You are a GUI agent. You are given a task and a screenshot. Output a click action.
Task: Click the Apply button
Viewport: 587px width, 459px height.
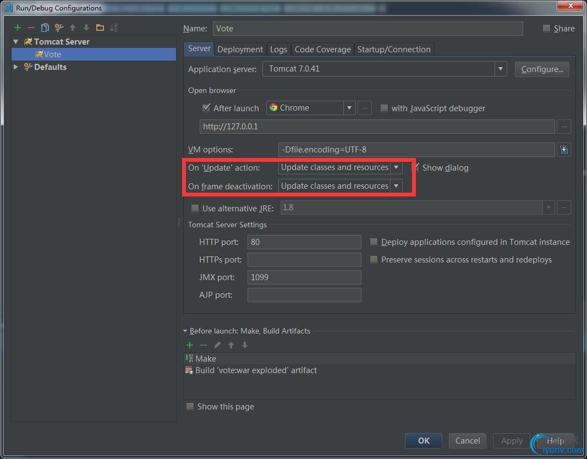[x=512, y=441]
